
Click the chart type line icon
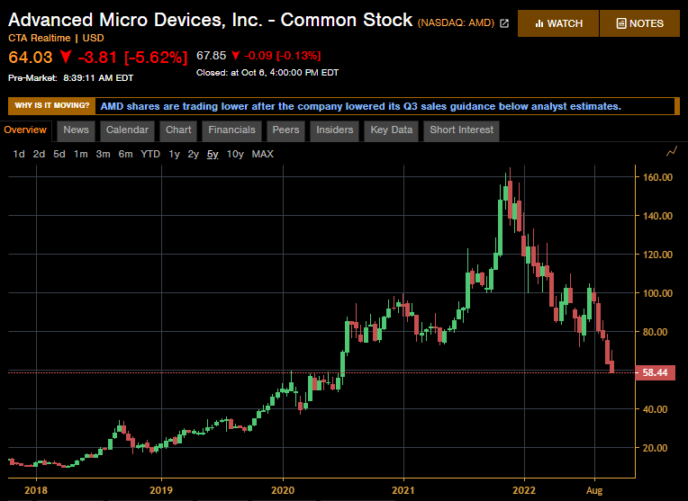(671, 152)
